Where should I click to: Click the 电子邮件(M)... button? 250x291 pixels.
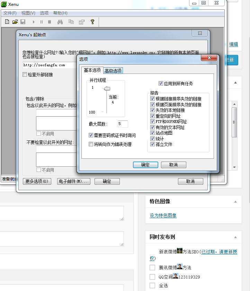pyautogui.click(x=73, y=181)
